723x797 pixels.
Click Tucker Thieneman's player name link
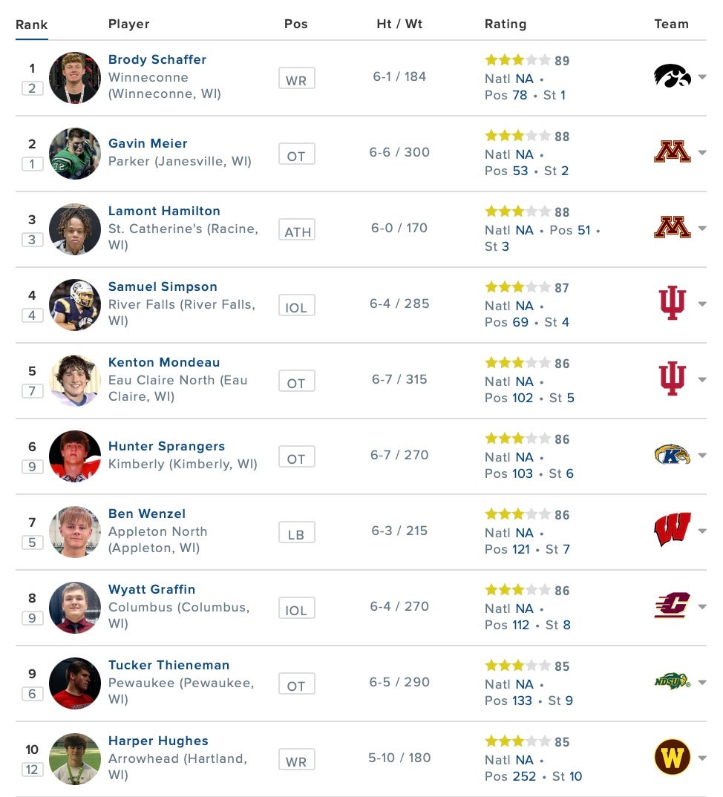click(169, 665)
